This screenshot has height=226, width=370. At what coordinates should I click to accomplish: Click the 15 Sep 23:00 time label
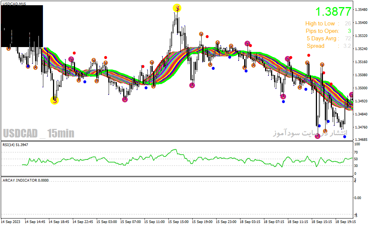(x=226, y=222)
